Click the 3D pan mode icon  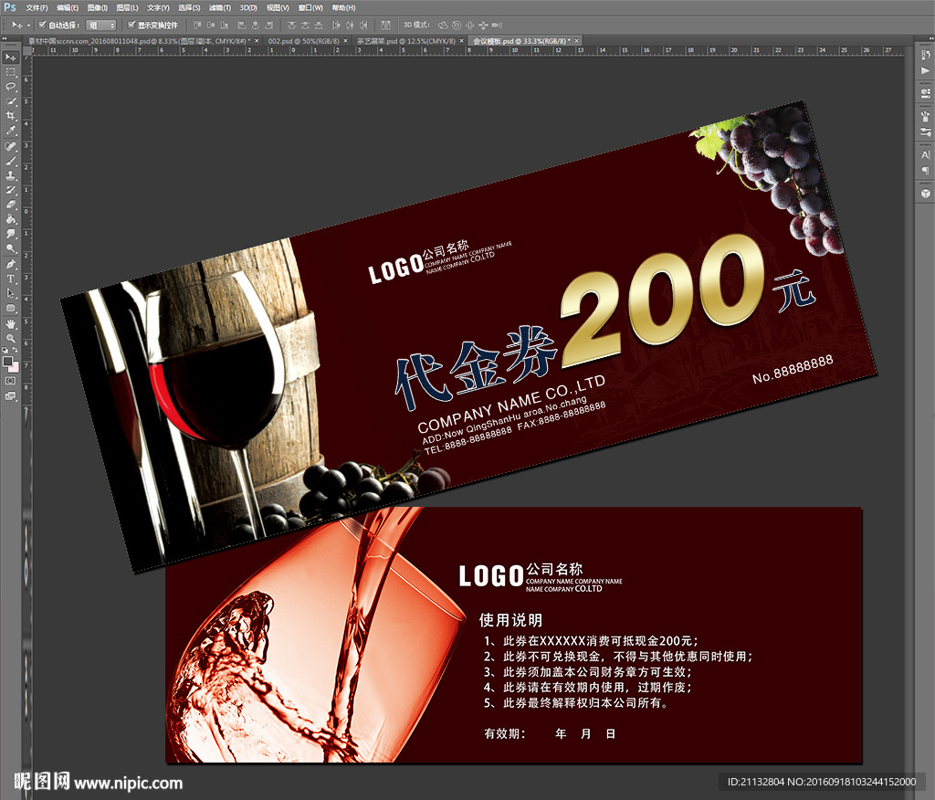(470, 25)
